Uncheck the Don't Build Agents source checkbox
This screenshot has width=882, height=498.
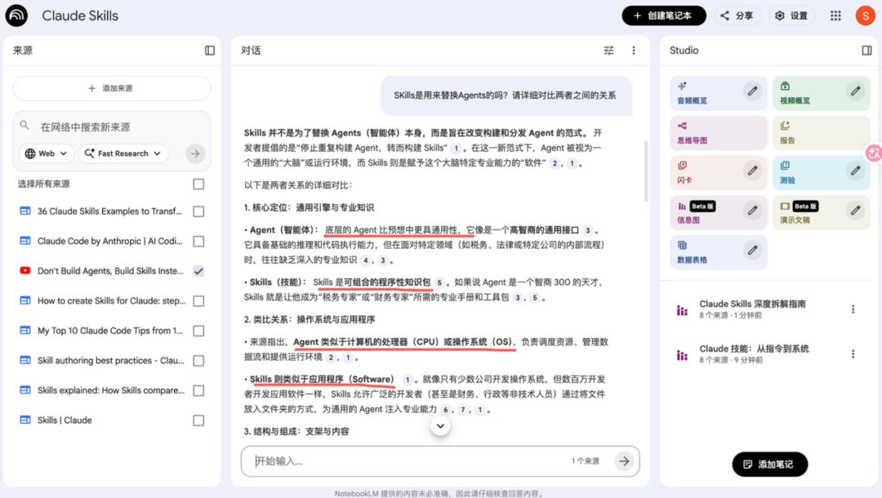coord(198,271)
